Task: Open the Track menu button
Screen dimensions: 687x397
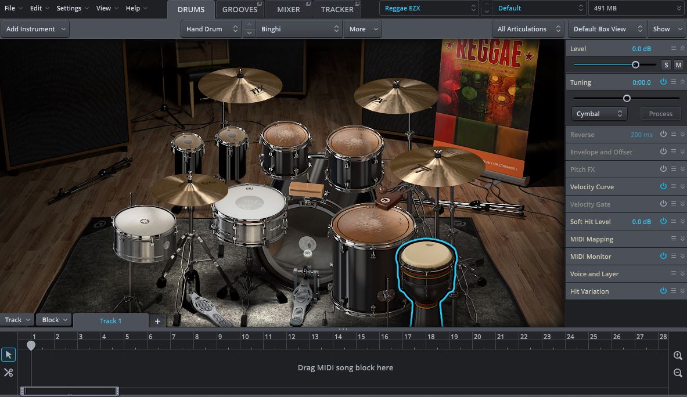Action: (17, 320)
